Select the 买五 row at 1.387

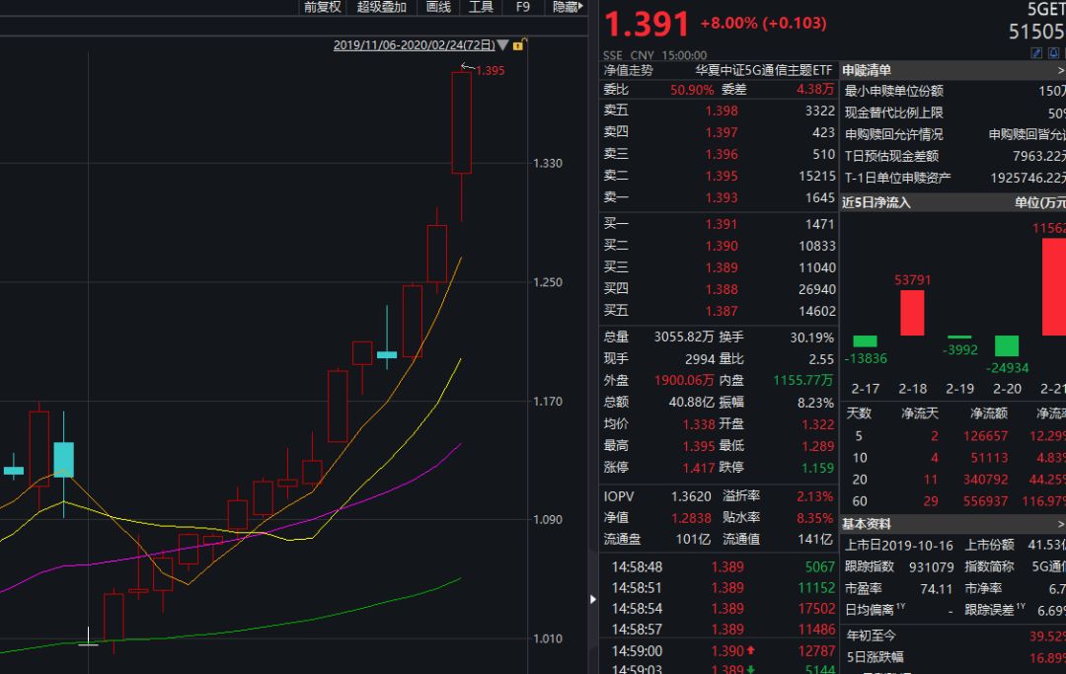coord(720,311)
